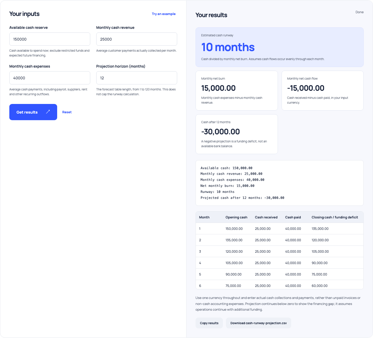Click the Estimated cash runway label
Screen dimensions: 373x338
pos(217,35)
